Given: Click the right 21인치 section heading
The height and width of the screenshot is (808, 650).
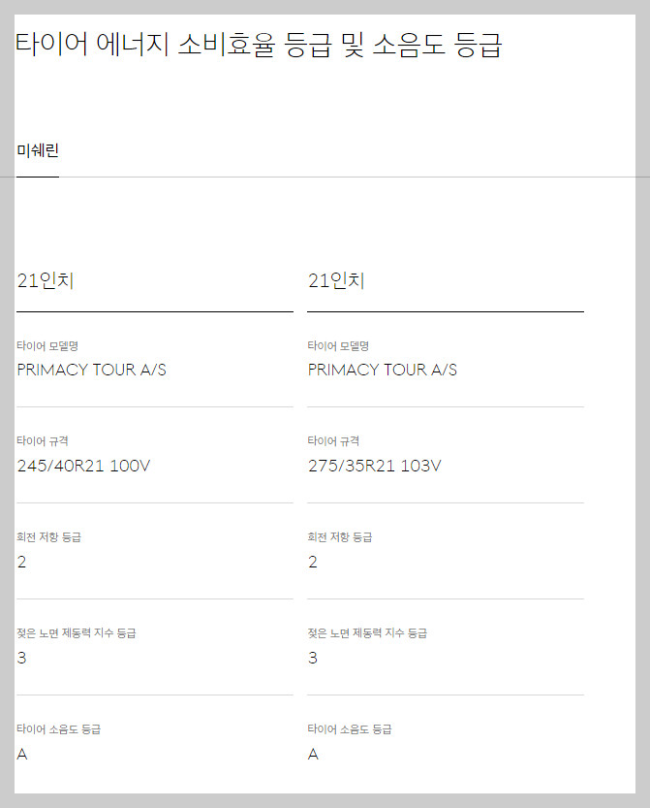Looking at the screenshot, I should click(336, 279).
